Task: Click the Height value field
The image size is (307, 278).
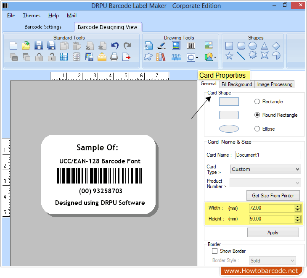Action: pyautogui.click(x=272, y=219)
